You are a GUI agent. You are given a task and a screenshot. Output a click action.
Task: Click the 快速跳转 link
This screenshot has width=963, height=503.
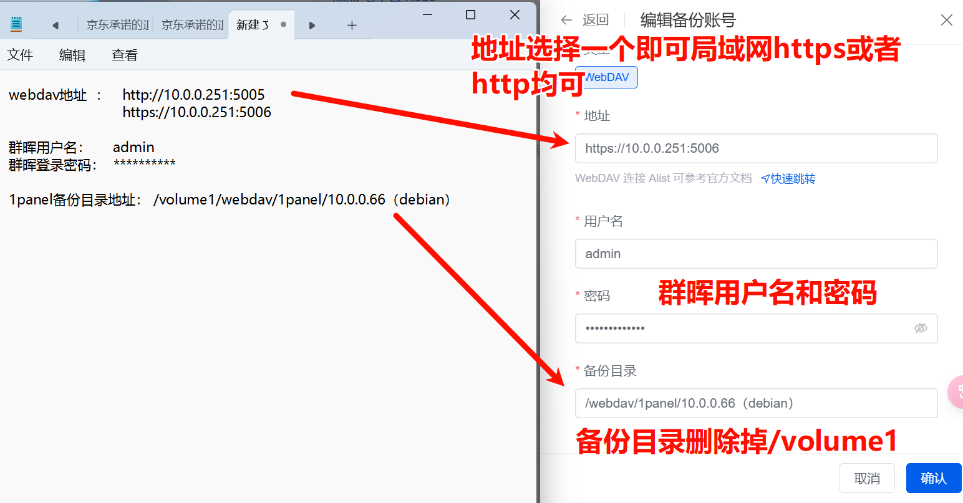point(788,179)
